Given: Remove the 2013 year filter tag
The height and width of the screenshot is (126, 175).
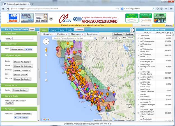Looking at the screenshot, I should [27, 49].
